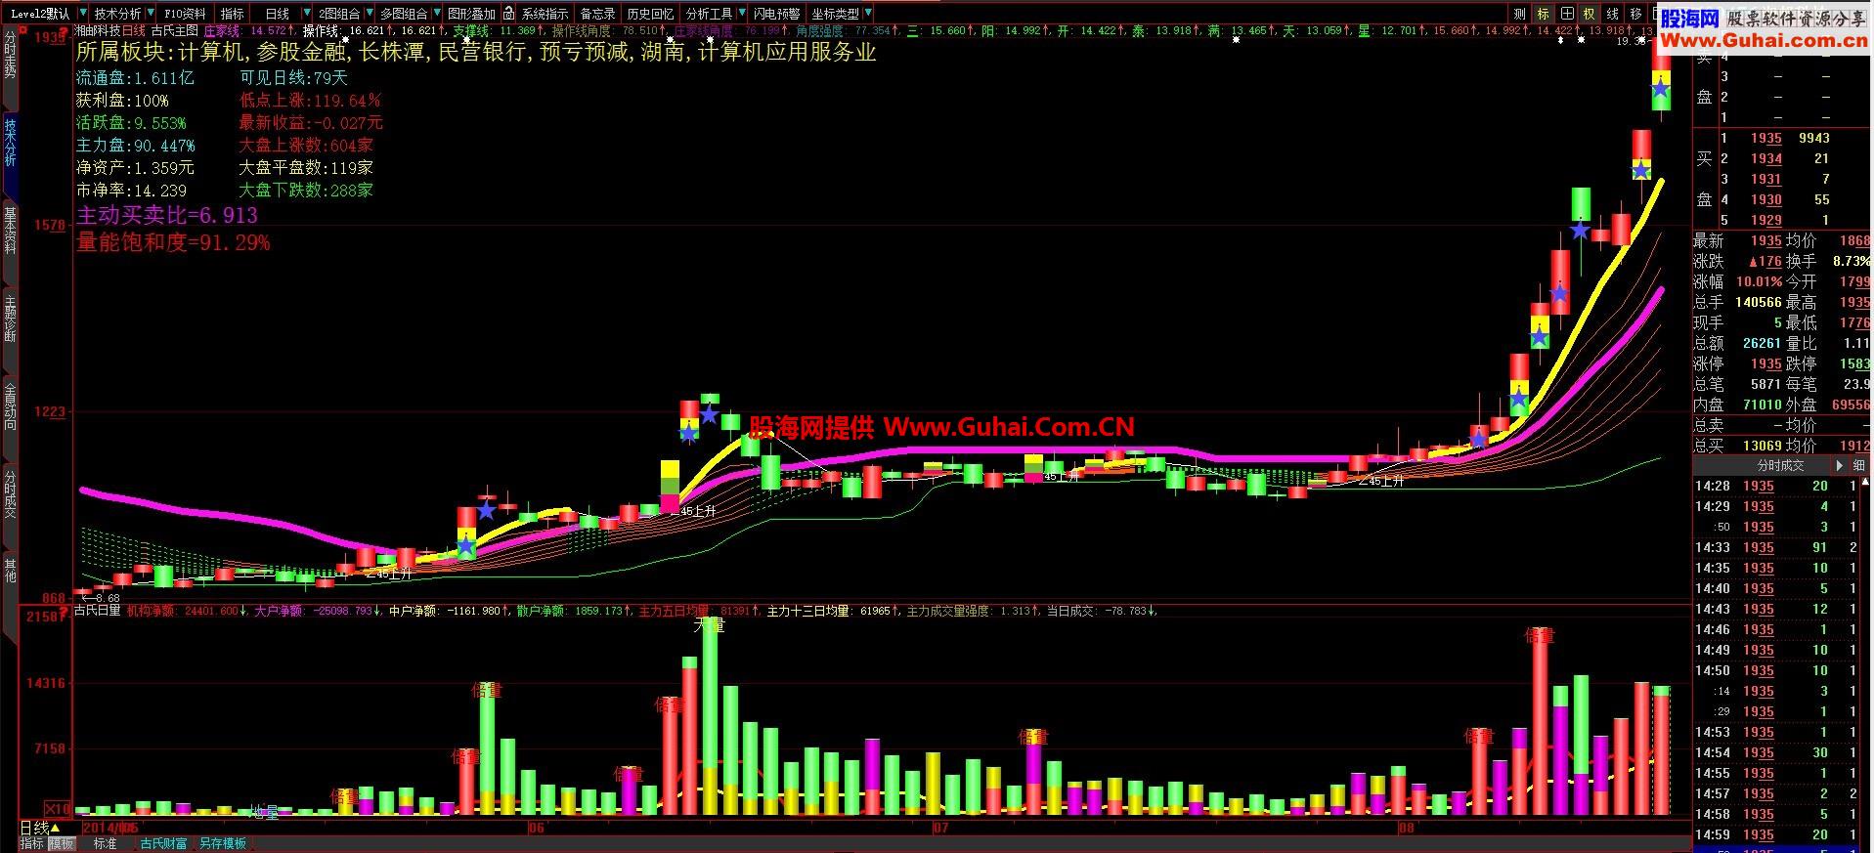Image resolution: width=1874 pixels, height=853 pixels.
Task: Click the 细 detail button in right panel
Action: [x=1859, y=465]
